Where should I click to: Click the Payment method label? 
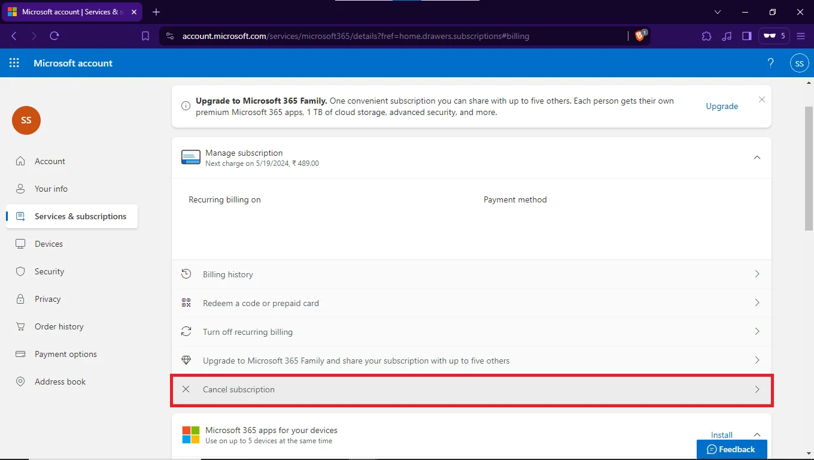tap(515, 199)
